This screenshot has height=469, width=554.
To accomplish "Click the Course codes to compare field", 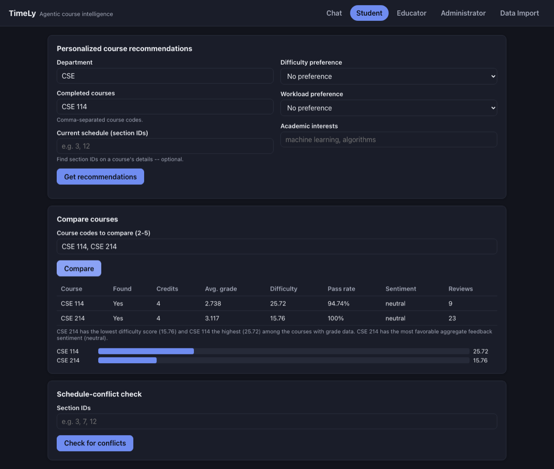I will (277, 246).
